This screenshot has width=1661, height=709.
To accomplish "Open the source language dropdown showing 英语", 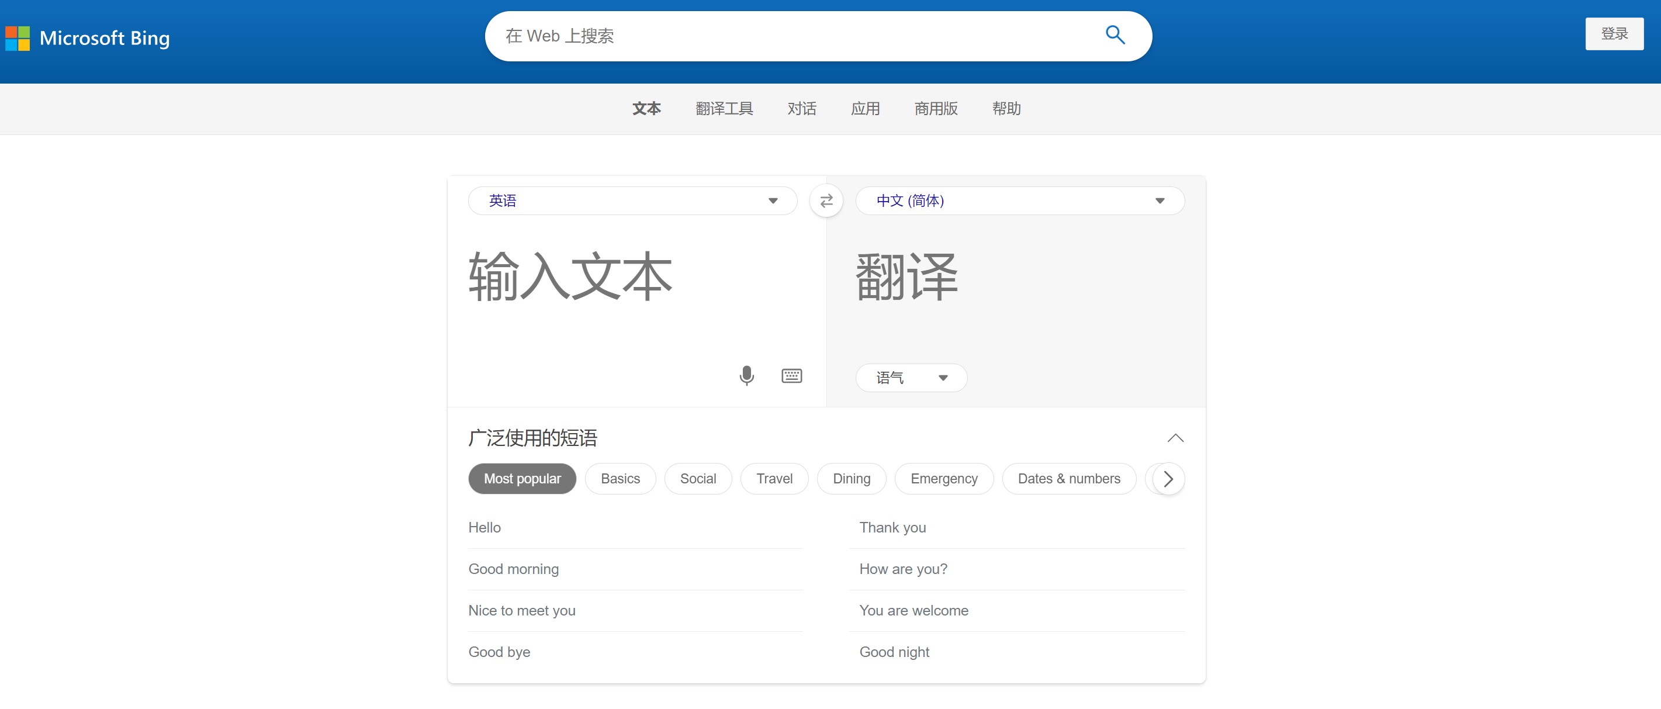I will pyautogui.click(x=632, y=200).
